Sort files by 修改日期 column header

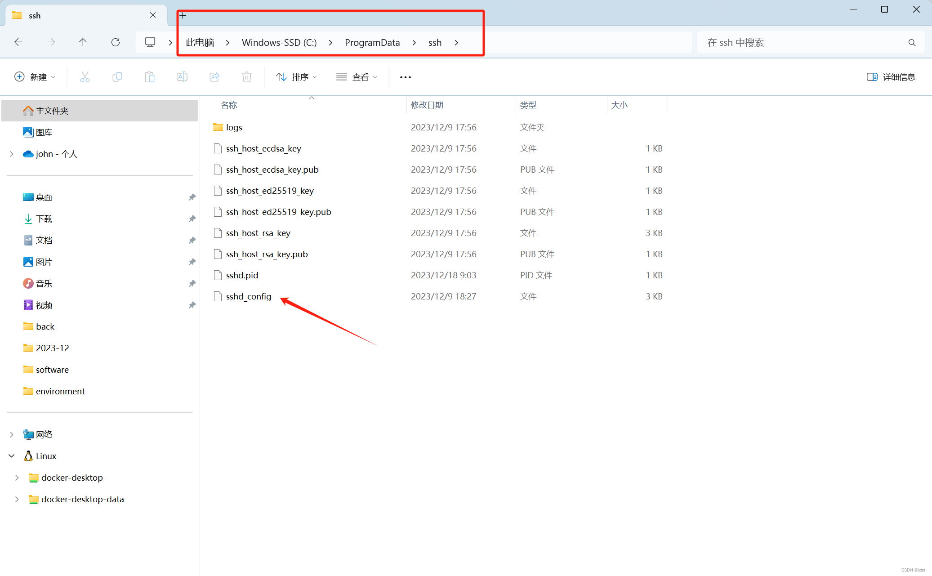pos(427,105)
